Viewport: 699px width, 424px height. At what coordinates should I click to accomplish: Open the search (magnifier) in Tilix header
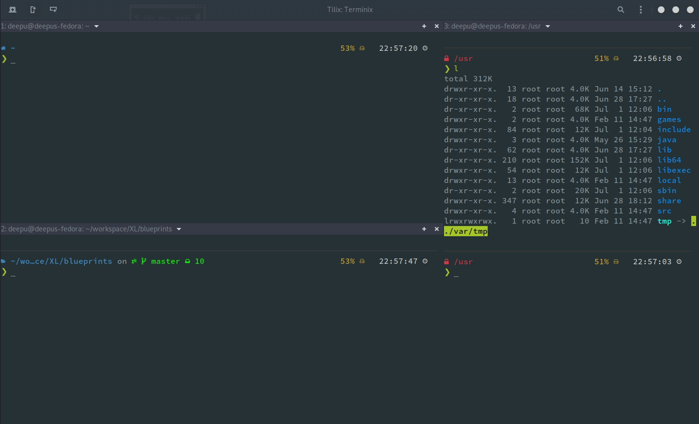(x=620, y=10)
